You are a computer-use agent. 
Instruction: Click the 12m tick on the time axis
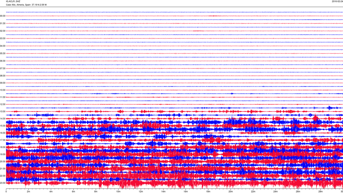(x=141, y=192)
